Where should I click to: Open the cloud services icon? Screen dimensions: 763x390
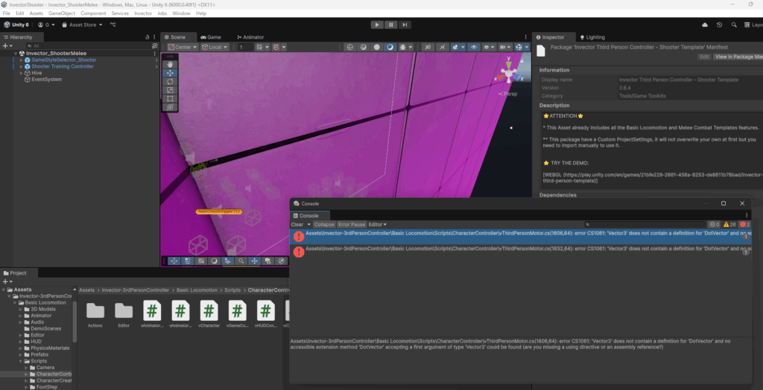pos(705,25)
